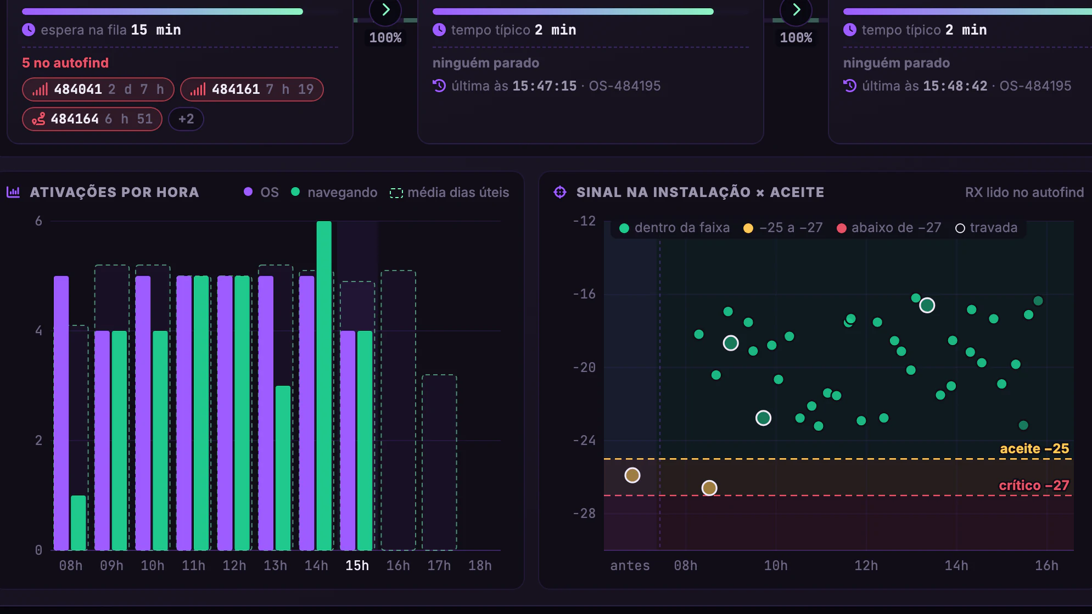Click the 'crítico −27' threshold label

tap(1034, 486)
